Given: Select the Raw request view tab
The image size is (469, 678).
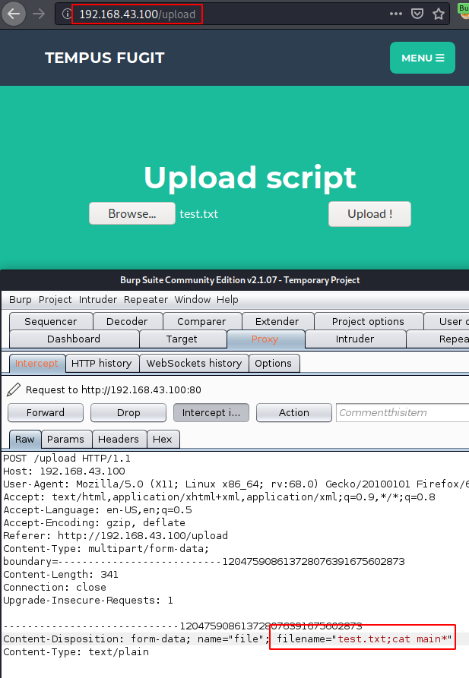Looking at the screenshot, I should click(x=25, y=439).
